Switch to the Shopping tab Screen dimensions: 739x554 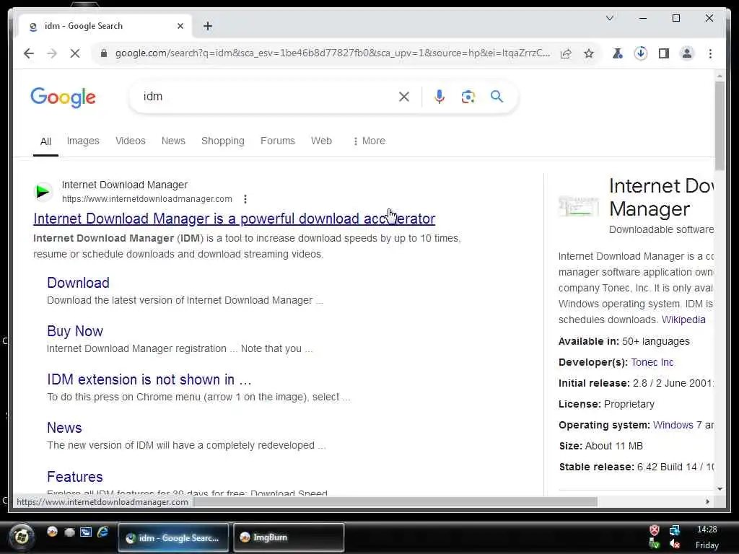click(x=223, y=141)
